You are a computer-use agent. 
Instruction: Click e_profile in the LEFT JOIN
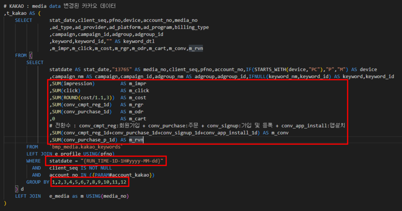pyautogui.click(x=68, y=154)
